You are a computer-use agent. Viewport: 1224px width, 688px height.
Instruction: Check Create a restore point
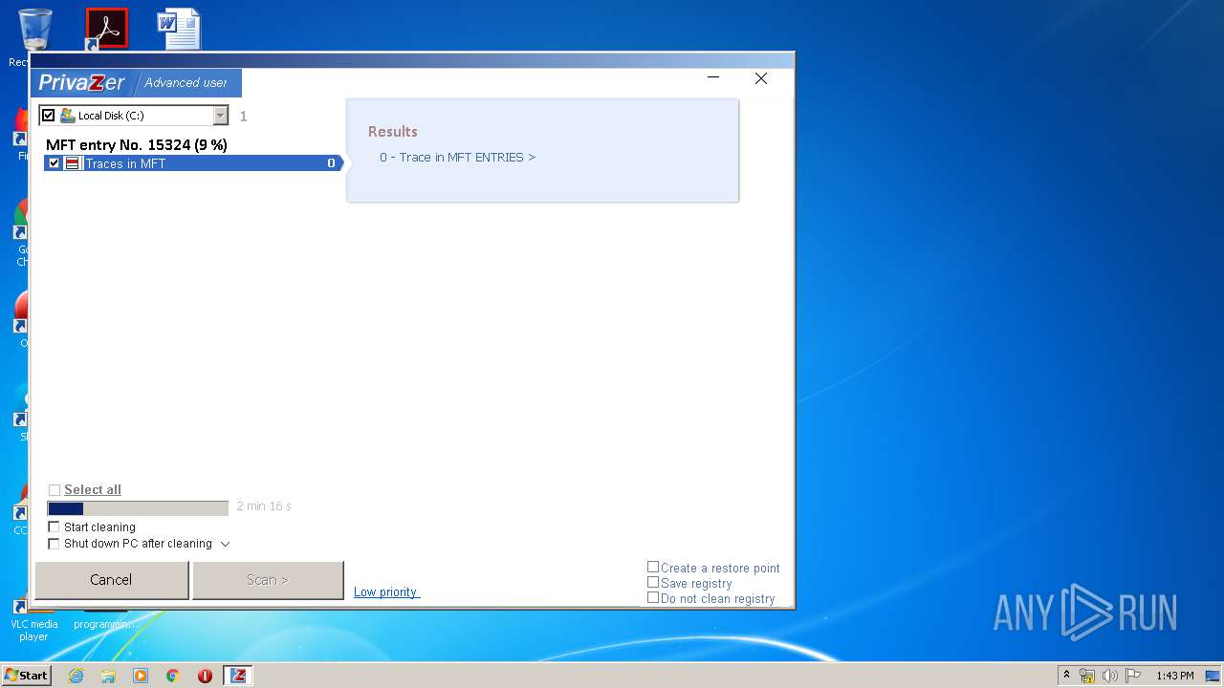[653, 568]
